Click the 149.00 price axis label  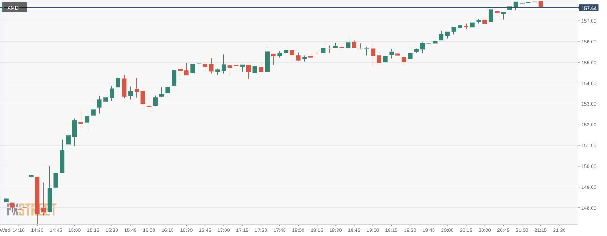tap(588, 187)
